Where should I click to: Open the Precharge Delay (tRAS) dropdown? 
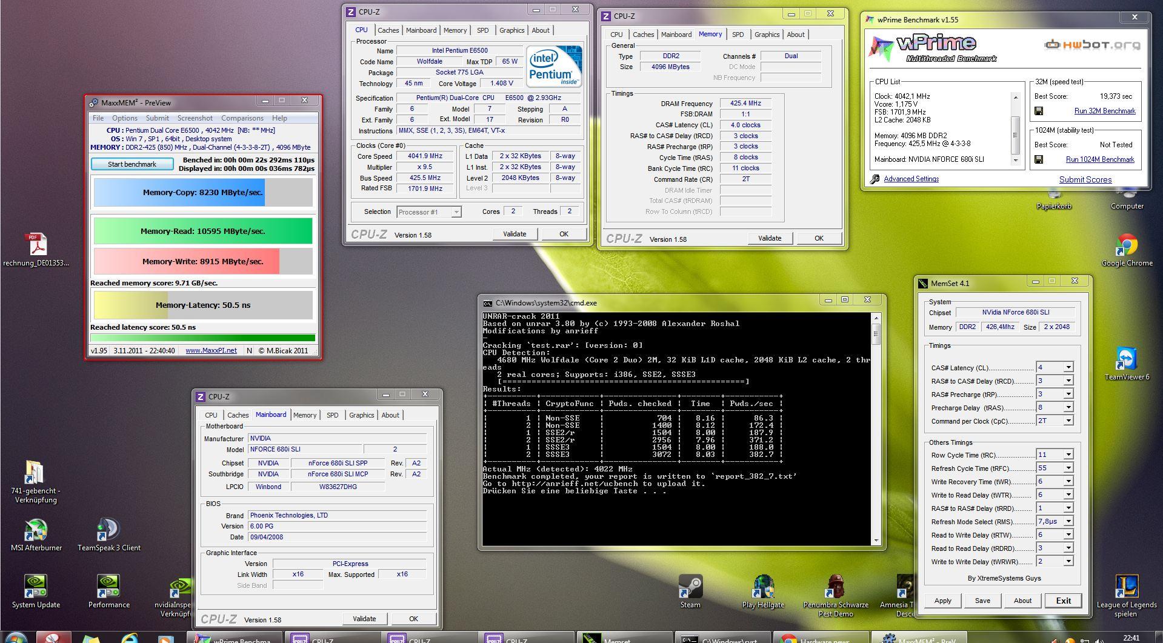click(1068, 407)
